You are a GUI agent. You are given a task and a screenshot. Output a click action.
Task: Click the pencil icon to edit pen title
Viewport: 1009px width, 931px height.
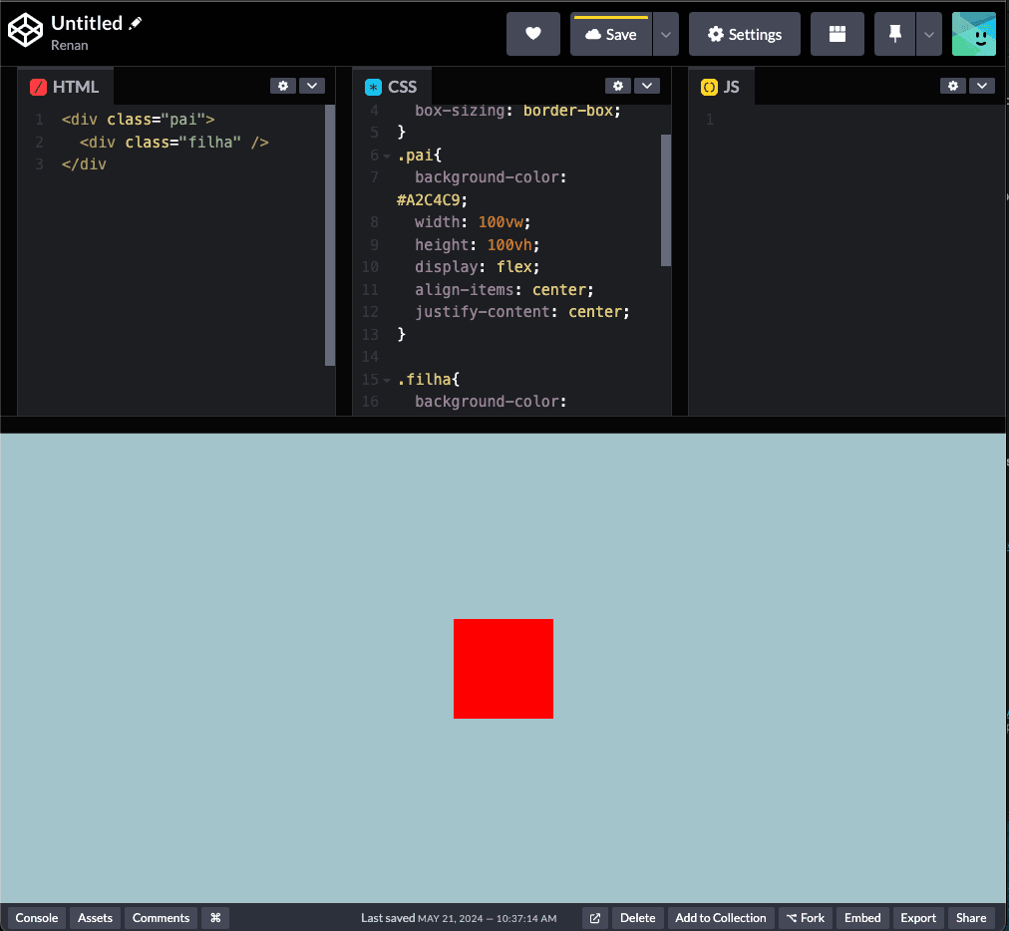pyautogui.click(x=137, y=23)
